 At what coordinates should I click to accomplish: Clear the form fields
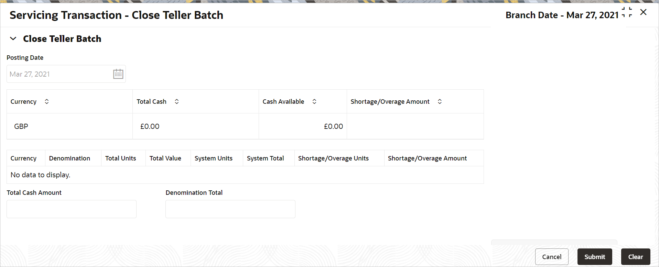coord(636,257)
